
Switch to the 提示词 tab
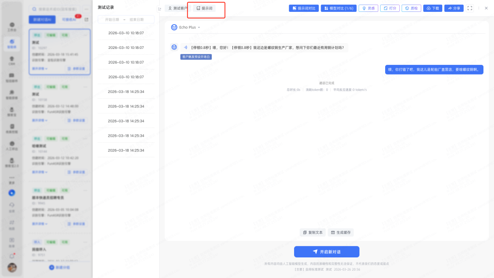(x=204, y=8)
